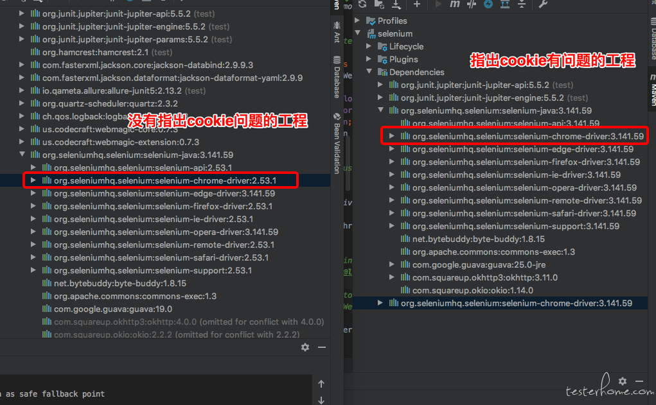Collapse selenium-java:3.141.59 in the left panel
The image size is (656, 405).
coord(22,155)
